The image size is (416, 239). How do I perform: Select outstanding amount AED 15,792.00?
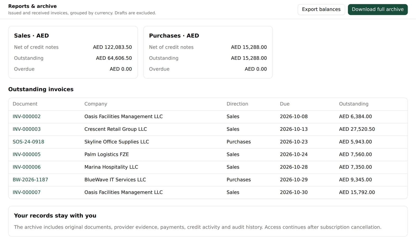(357, 192)
